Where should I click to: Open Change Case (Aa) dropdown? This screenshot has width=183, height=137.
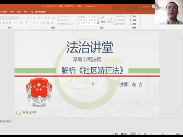click(x=16, y=23)
